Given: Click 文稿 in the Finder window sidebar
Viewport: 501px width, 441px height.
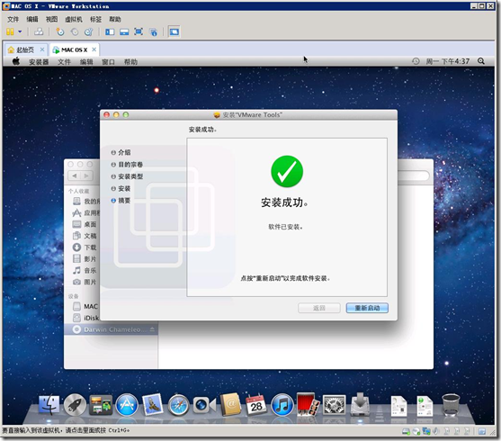Looking at the screenshot, I should (85, 236).
